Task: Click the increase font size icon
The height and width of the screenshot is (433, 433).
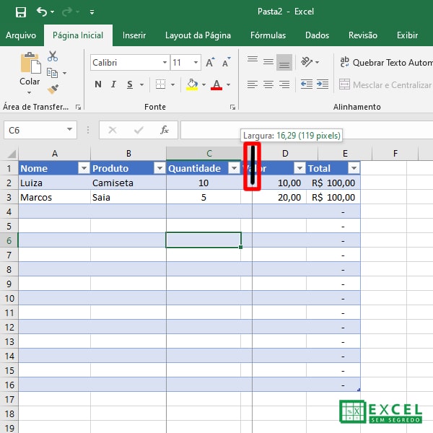Action: (209, 63)
